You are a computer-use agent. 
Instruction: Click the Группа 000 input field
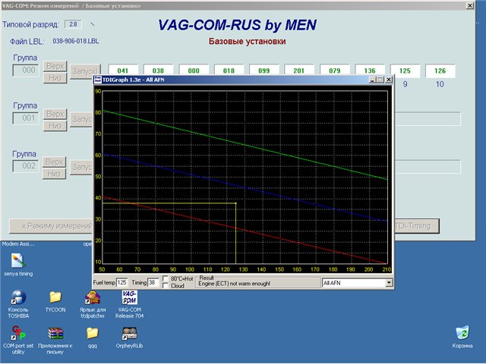(x=26, y=71)
